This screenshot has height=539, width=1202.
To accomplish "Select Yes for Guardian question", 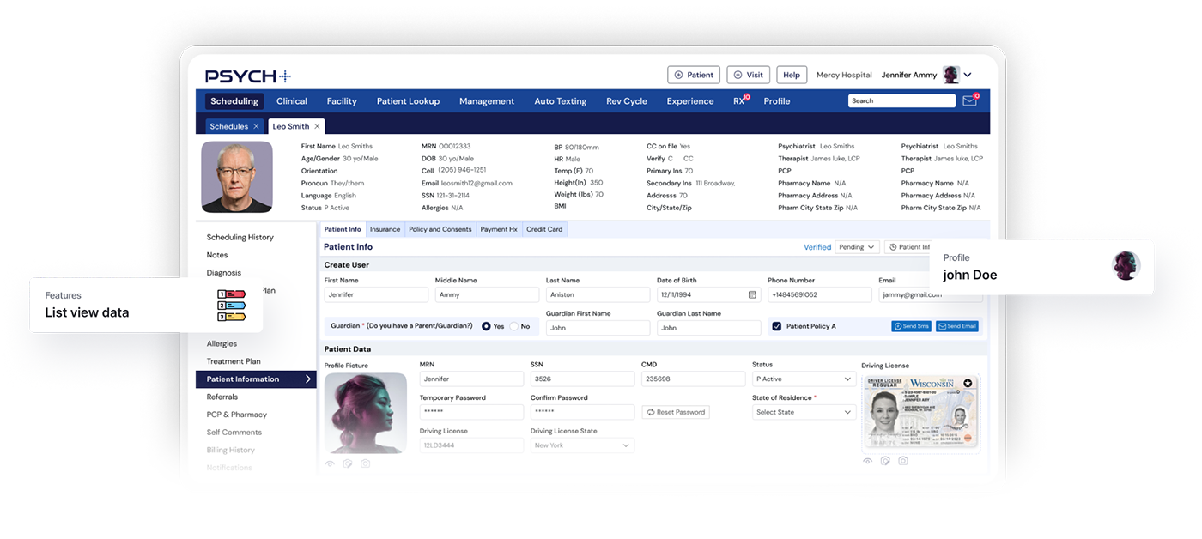I will 487,326.
